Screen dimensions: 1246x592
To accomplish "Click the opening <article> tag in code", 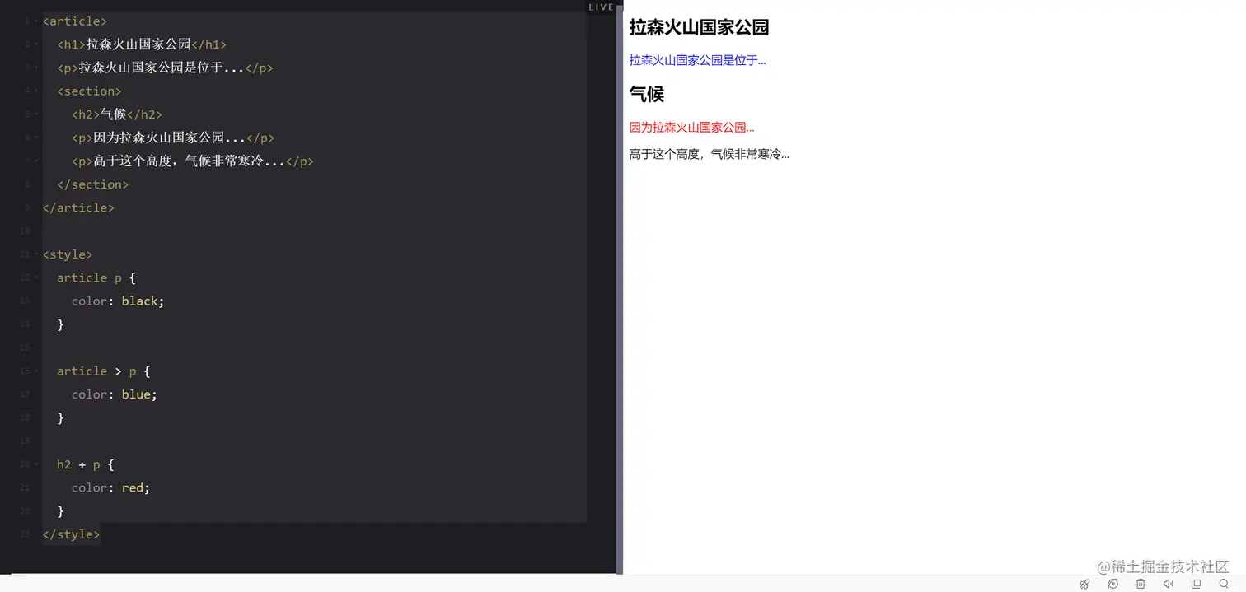I will (75, 21).
